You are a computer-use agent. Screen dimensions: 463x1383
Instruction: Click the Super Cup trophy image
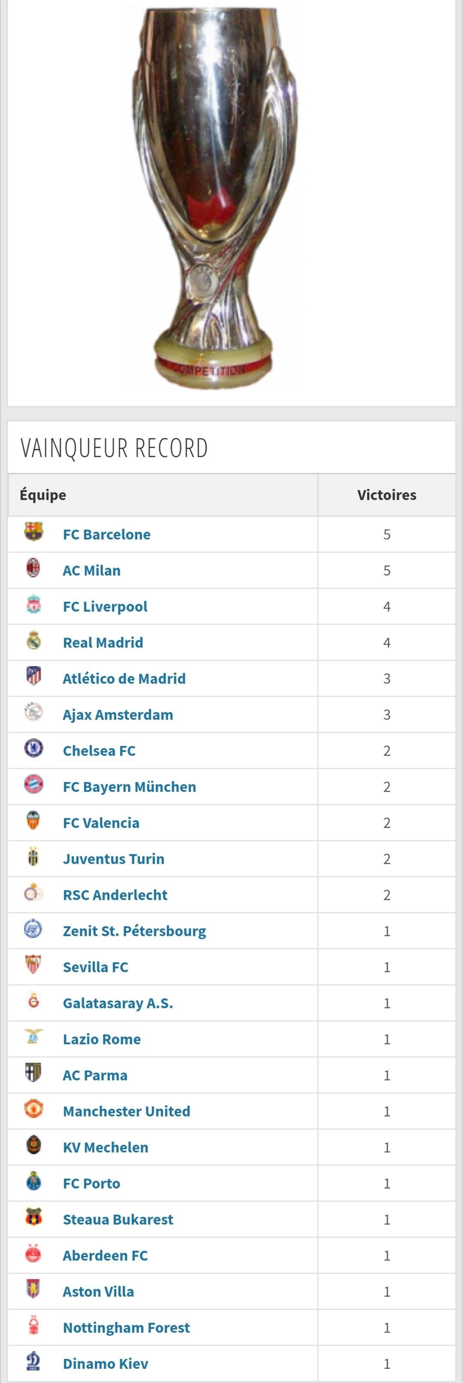click(x=214, y=199)
